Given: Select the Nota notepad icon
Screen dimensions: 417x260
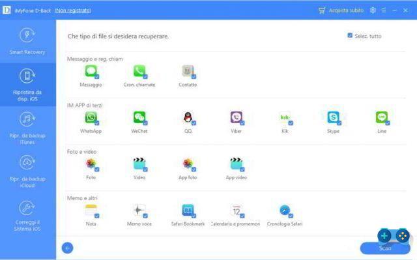Looking at the screenshot, I should (x=91, y=210).
